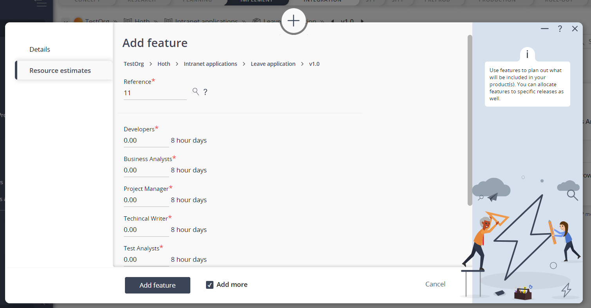This screenshot has width=591, height=308.
Task: Click the Intranet applications icon in the breadcrumb
Action: (x=168, y=21)
